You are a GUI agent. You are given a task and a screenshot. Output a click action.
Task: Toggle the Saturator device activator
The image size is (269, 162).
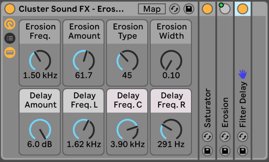coord(207,9)
